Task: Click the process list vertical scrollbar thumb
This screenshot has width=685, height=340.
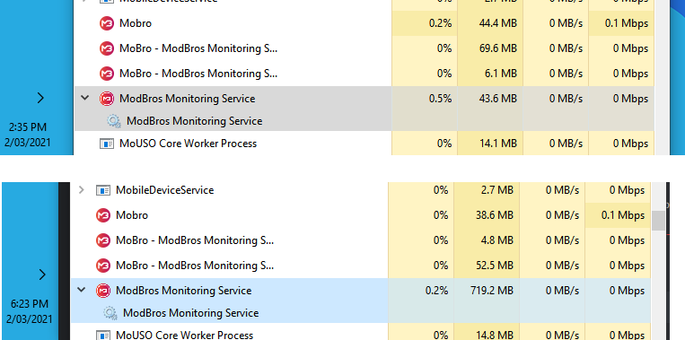Action: [658, 221]
